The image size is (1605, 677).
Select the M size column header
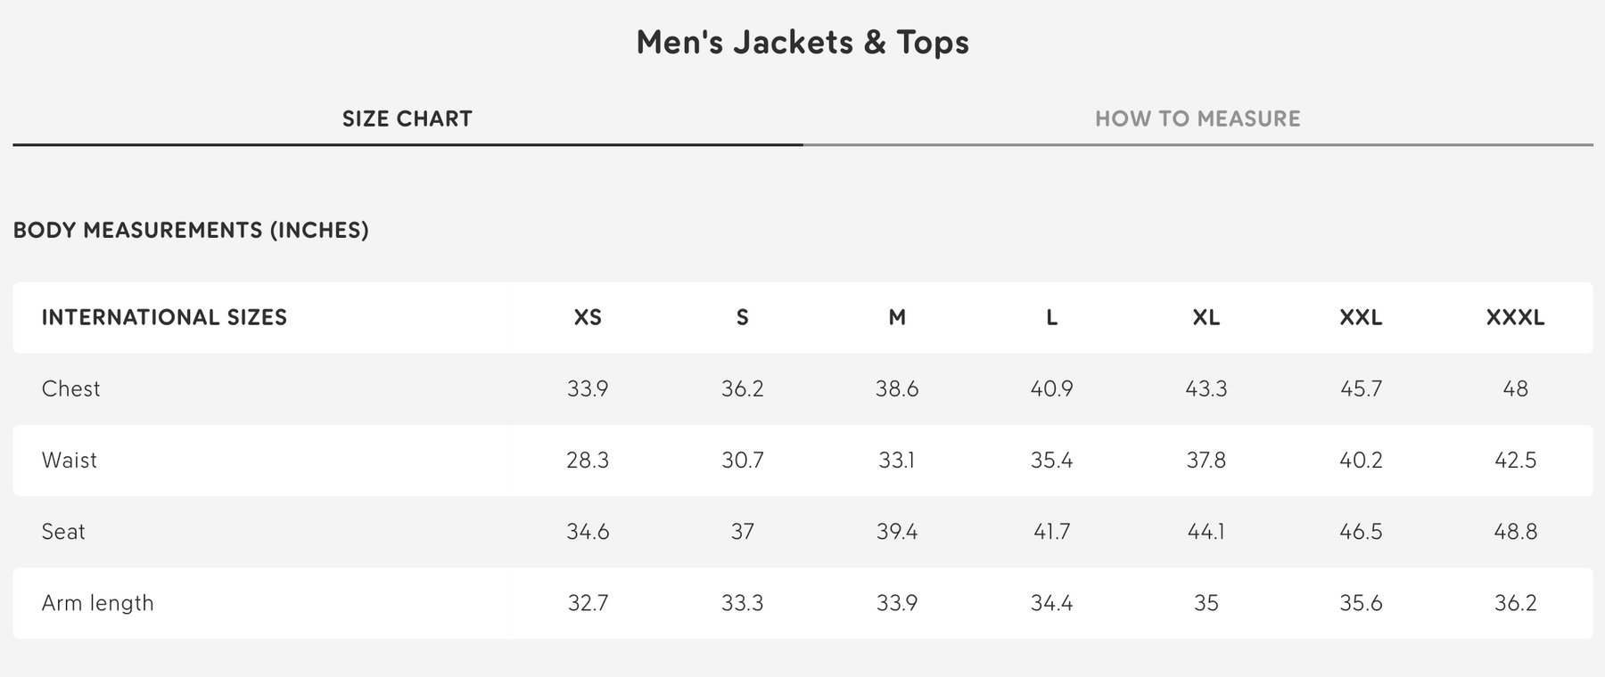pos(897,317)
